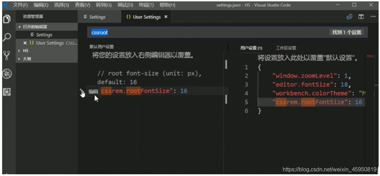This screenshot has height=176, width=380.
Task: Expand the H5 folder section
Action: [x=47, y=51]
